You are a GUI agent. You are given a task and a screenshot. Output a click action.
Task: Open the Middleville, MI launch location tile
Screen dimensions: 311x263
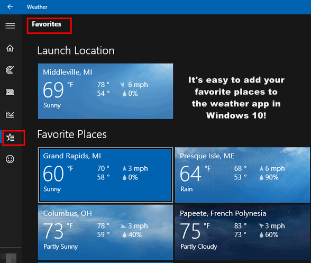[105, 91]
